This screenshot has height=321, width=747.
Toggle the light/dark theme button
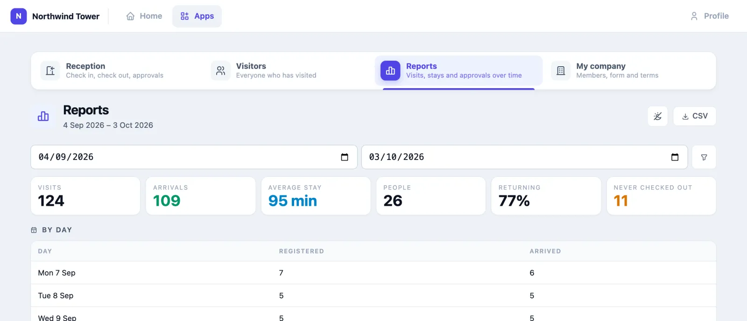coord(657,116)
